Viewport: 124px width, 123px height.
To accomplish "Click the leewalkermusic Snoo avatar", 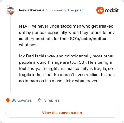I will (x=11, y=10).
